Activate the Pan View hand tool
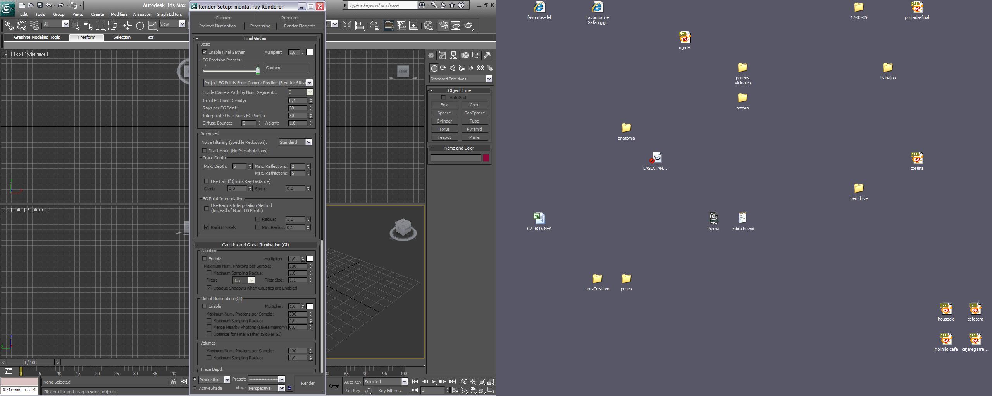The width and height of the screenshot is (992, 396). tap(473, 391)
